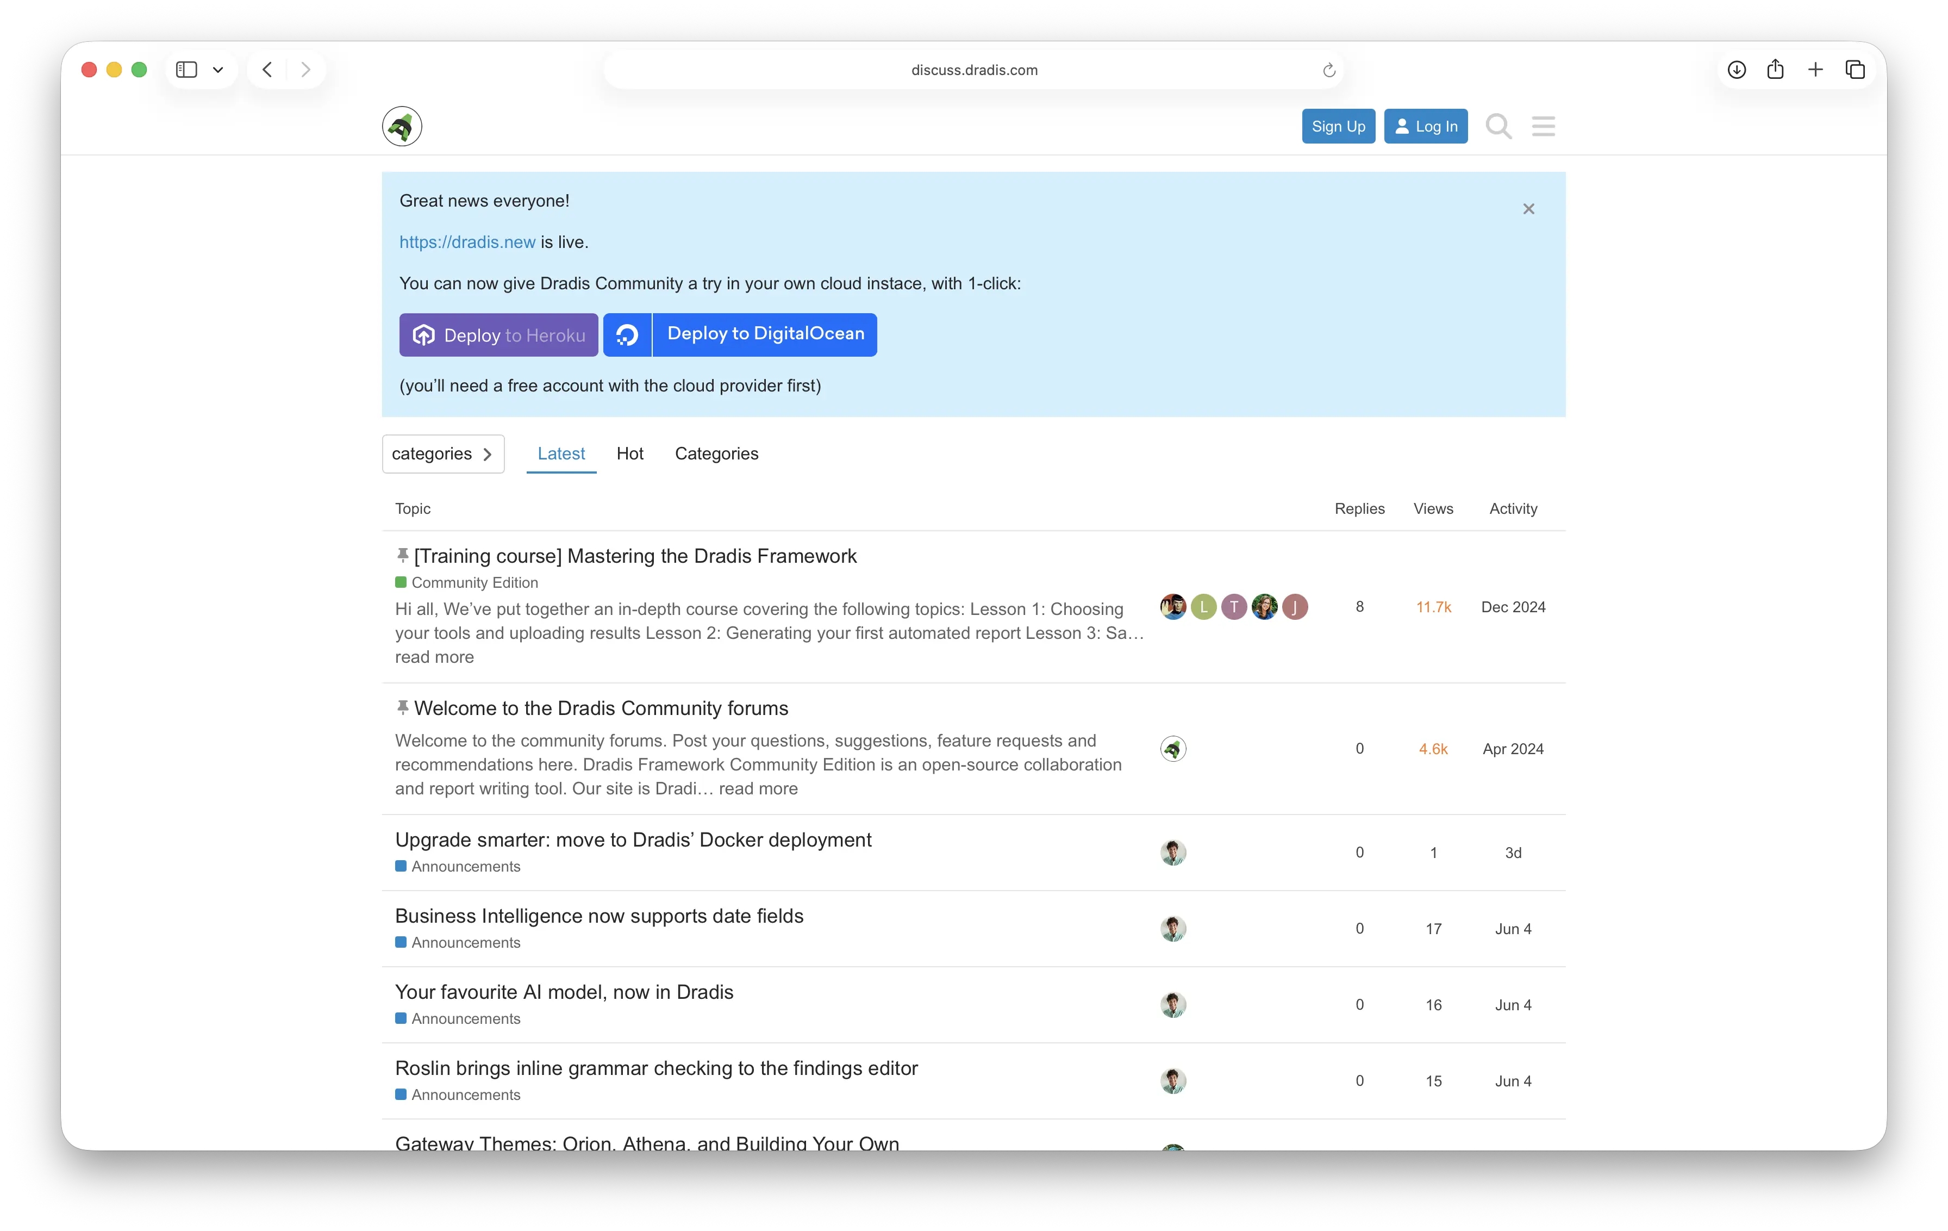
Task: Show the tab overview icon
Action: 1855,70
